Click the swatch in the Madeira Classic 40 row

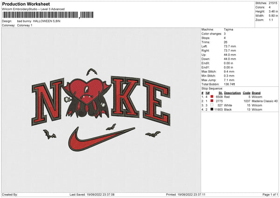point(212,101)
